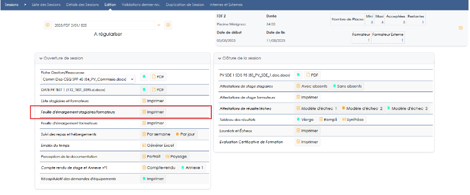Click Avec absents attestation button

point(312,86)
